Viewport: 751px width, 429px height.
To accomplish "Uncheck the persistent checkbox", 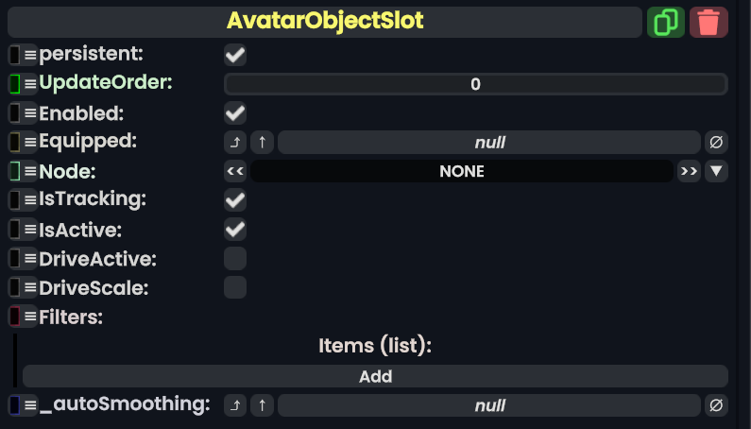I will [235, 55].
